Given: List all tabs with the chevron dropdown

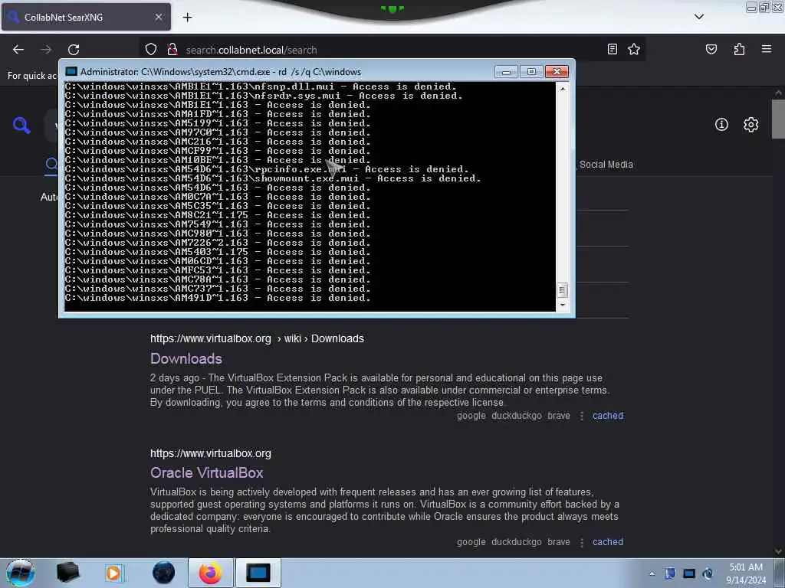Looking at the screenshot, I should pos(699,17).
